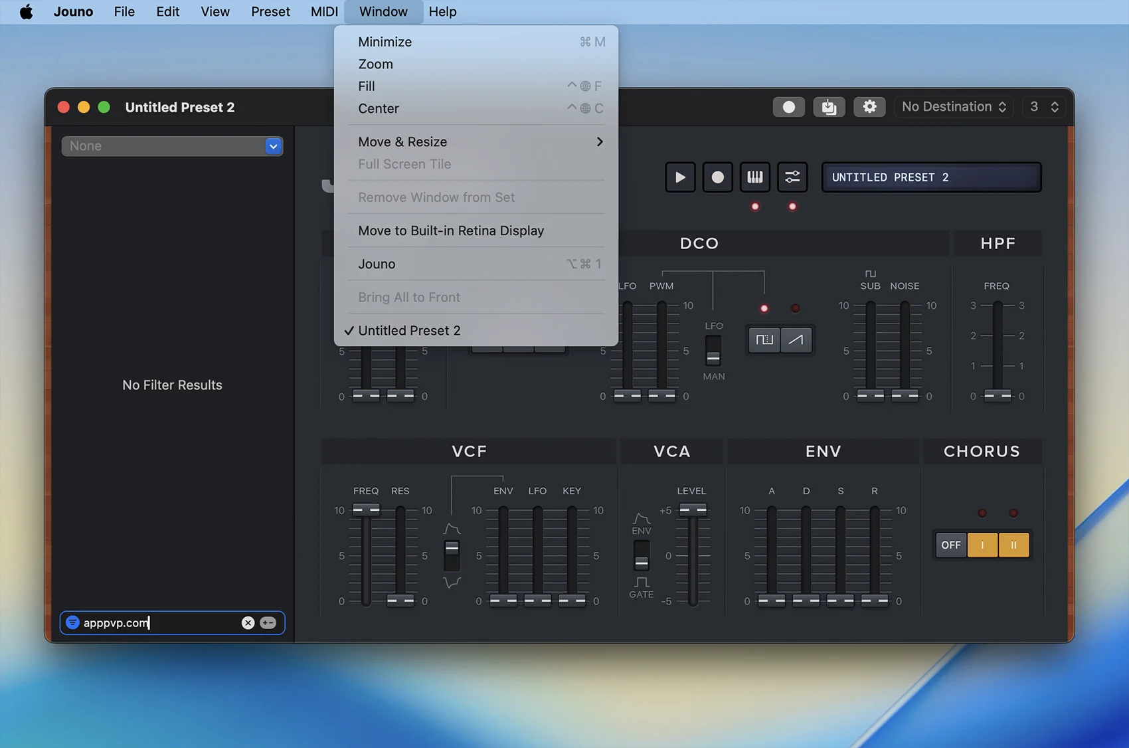Turn chorus OFF
This screenshot has height=748, width=1129.
click(x=950, y=545)
